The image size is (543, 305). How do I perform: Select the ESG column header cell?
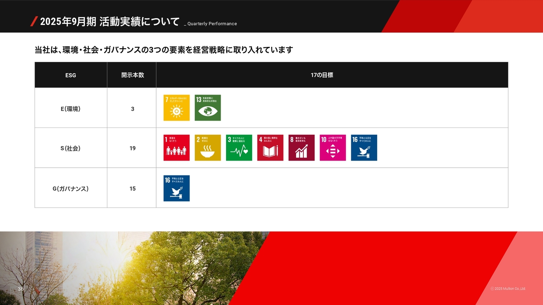(x=71, y=75)
